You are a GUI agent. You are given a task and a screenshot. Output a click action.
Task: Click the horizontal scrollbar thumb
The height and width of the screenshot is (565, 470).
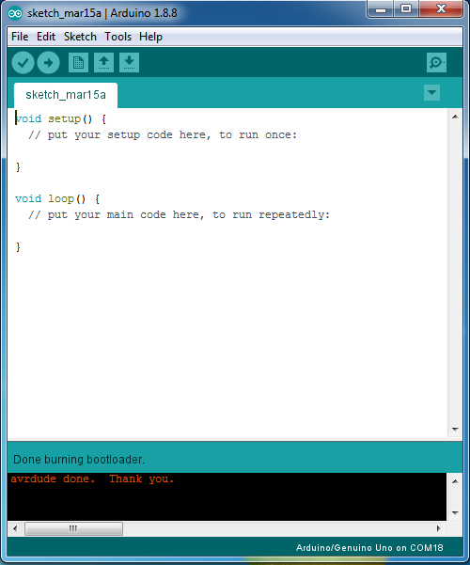pyautogui.click(x=73, y=528)
